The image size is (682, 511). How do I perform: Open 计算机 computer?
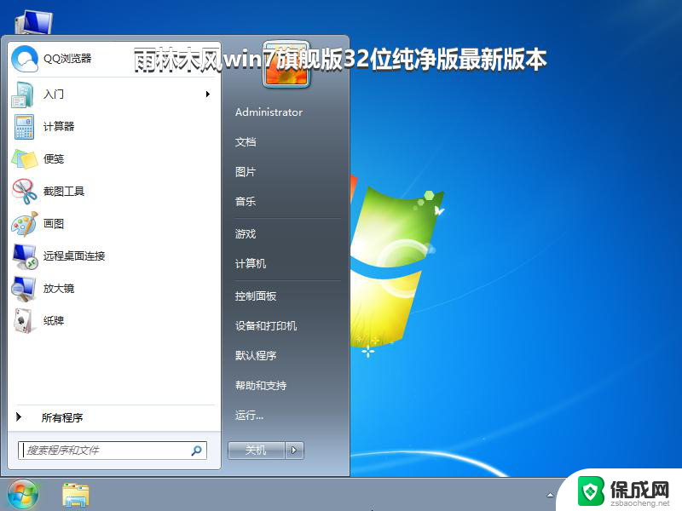click(x=251, y=264)
